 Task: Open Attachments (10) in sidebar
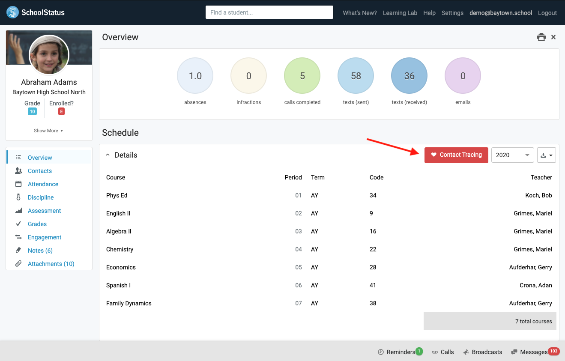51,264
